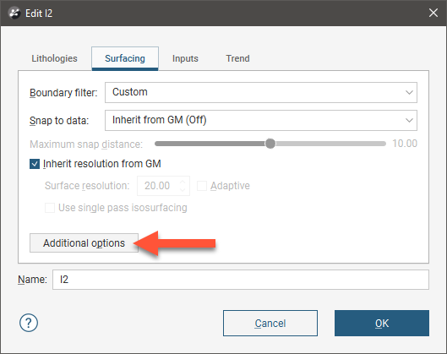Viewport: 447px width, 354px height.
Task: Open the Snap to data dropdown
Action: click(x=261, y=120)
